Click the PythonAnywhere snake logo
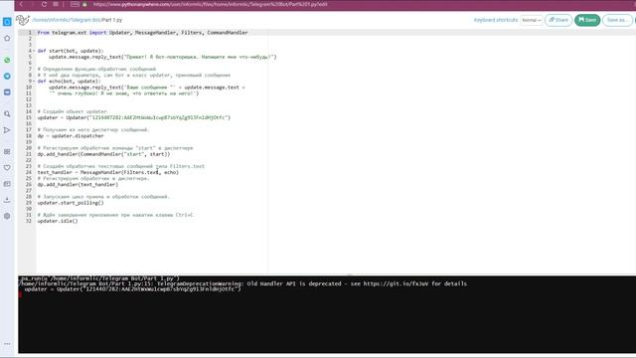This screenshot has width=636, height=358. tap(23, 20)
